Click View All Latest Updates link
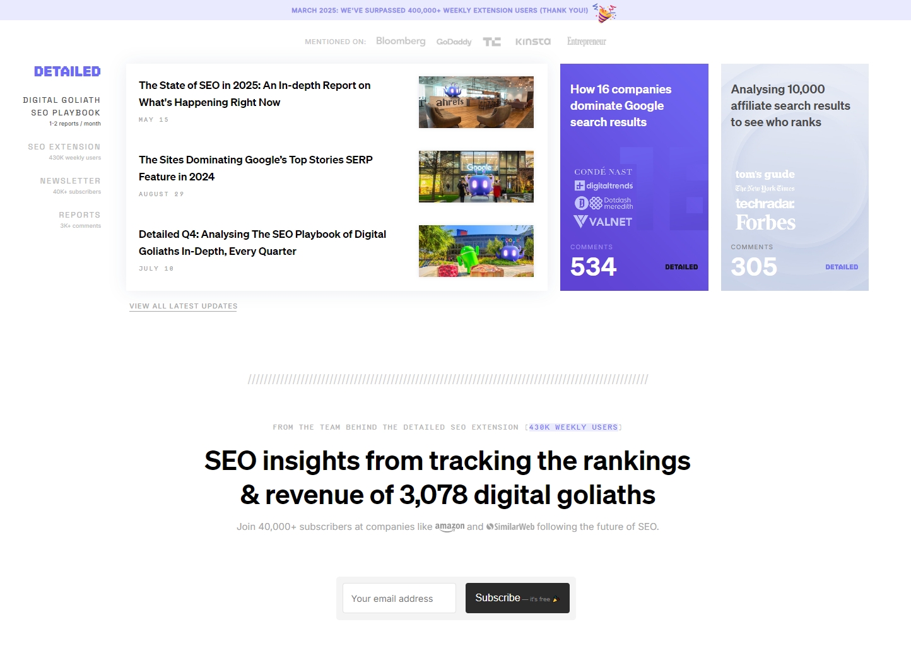Screen dimensions: 911x658 click(184, 306)
